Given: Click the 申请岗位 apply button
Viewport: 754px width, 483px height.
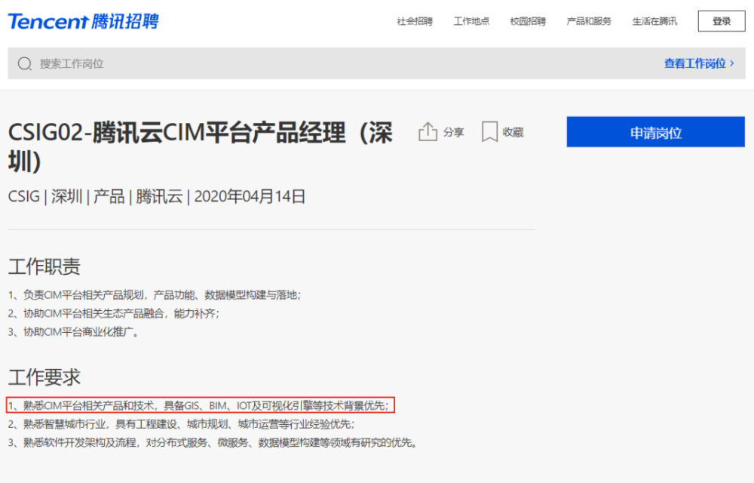Looking at the screenshot, I should pos(655,132).
